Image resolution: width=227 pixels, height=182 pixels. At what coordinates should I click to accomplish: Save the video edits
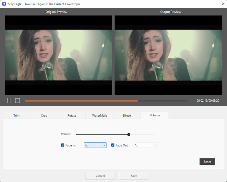coord(134,176)
